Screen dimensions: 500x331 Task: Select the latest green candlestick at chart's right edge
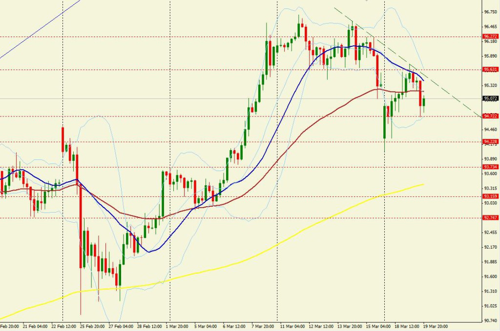[x=424, y=102]
